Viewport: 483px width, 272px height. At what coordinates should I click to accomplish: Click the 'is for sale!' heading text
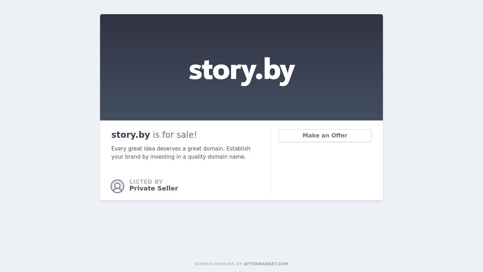pyautogui.click(x=175, y=135)
